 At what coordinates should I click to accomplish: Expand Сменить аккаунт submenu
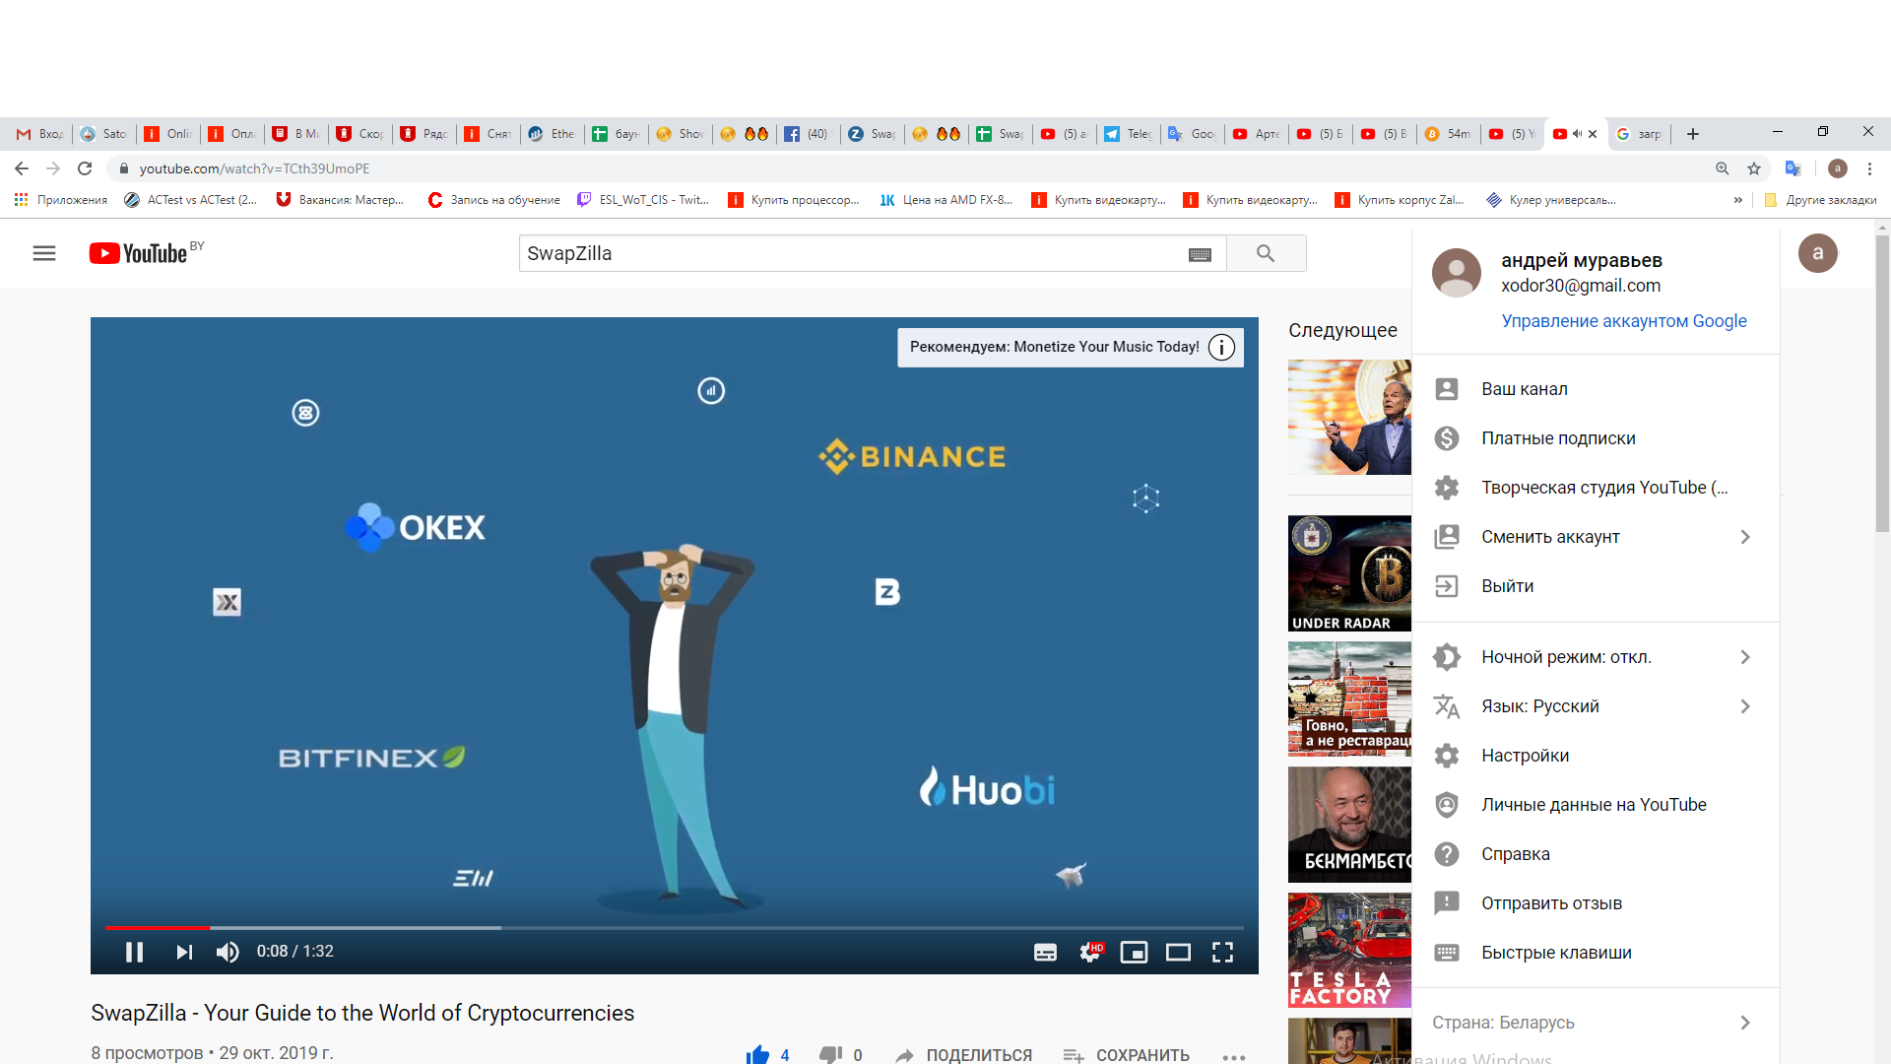click(1596, 537)
